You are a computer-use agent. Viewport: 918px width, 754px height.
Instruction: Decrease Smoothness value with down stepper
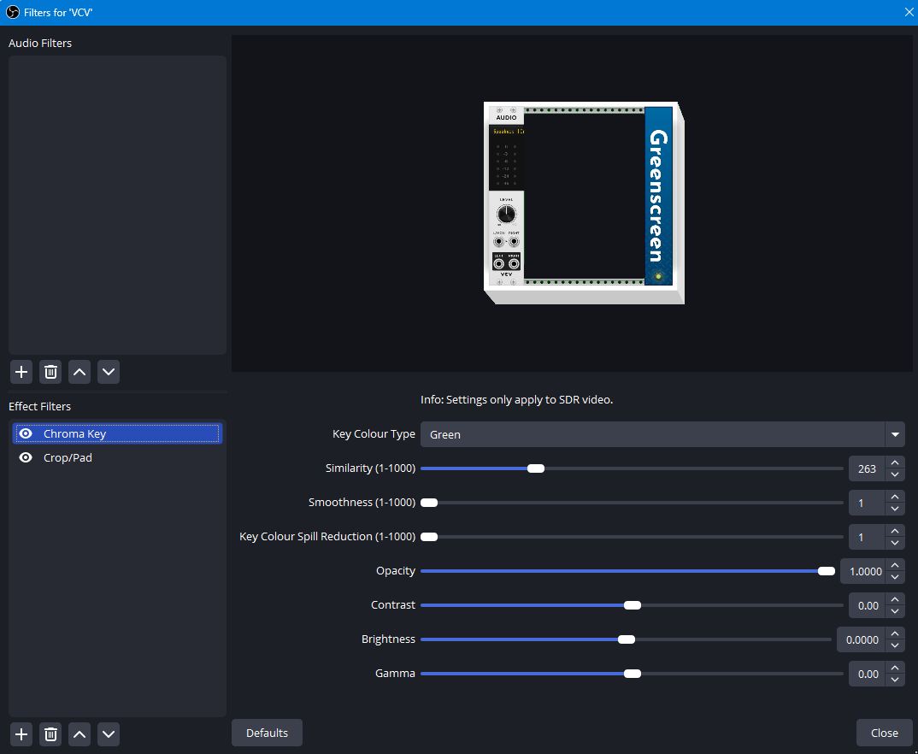tap(895, 509)
